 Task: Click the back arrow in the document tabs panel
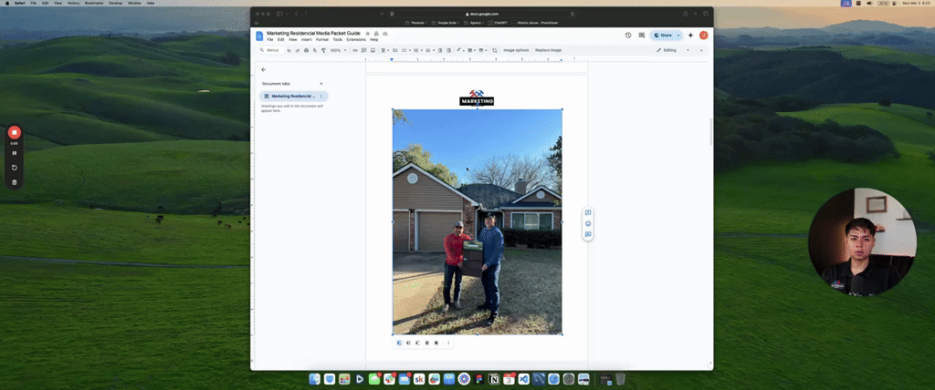(264, 69)
